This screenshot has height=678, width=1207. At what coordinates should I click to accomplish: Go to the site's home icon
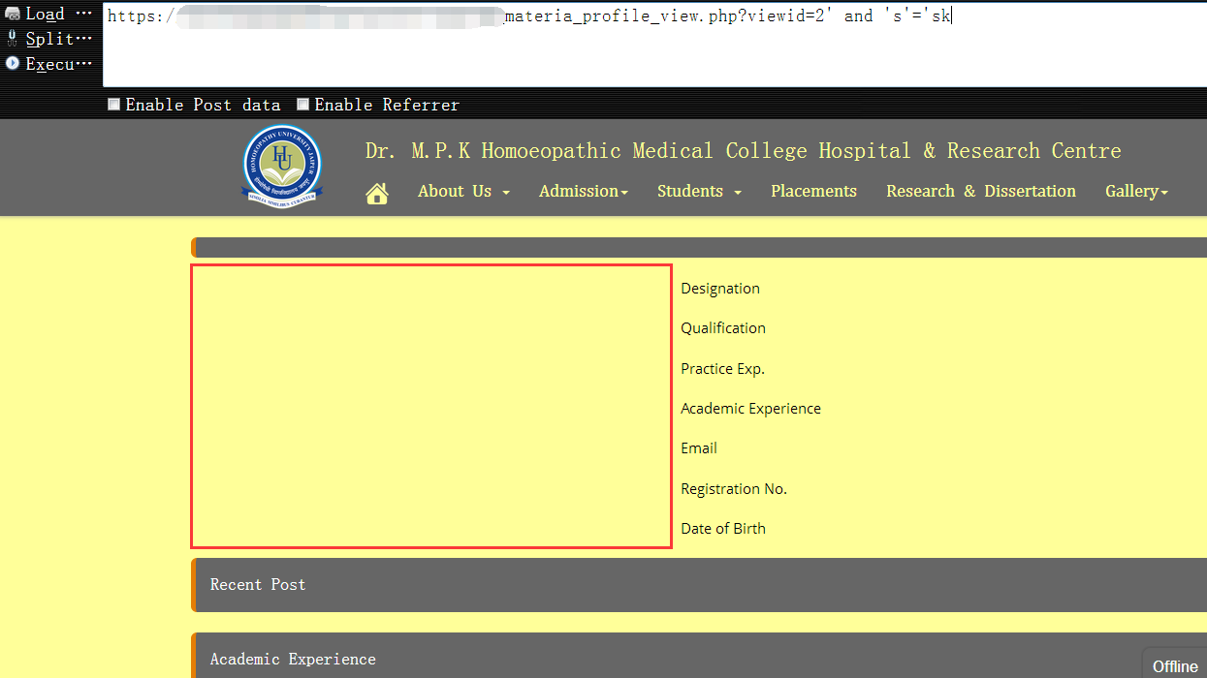(377, 194)
